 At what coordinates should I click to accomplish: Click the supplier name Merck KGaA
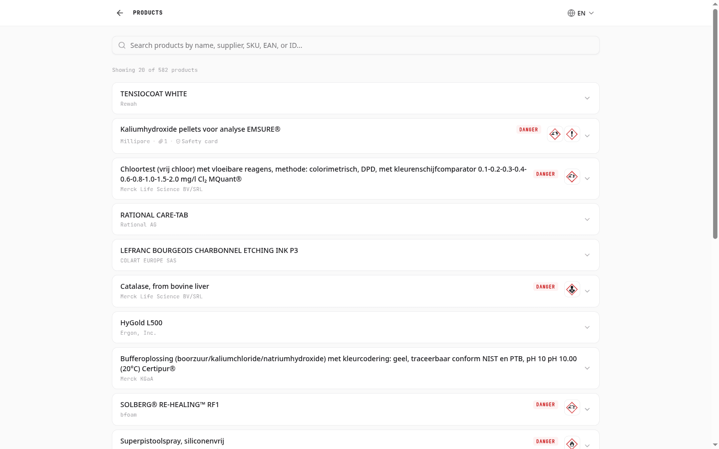point(137,379)
